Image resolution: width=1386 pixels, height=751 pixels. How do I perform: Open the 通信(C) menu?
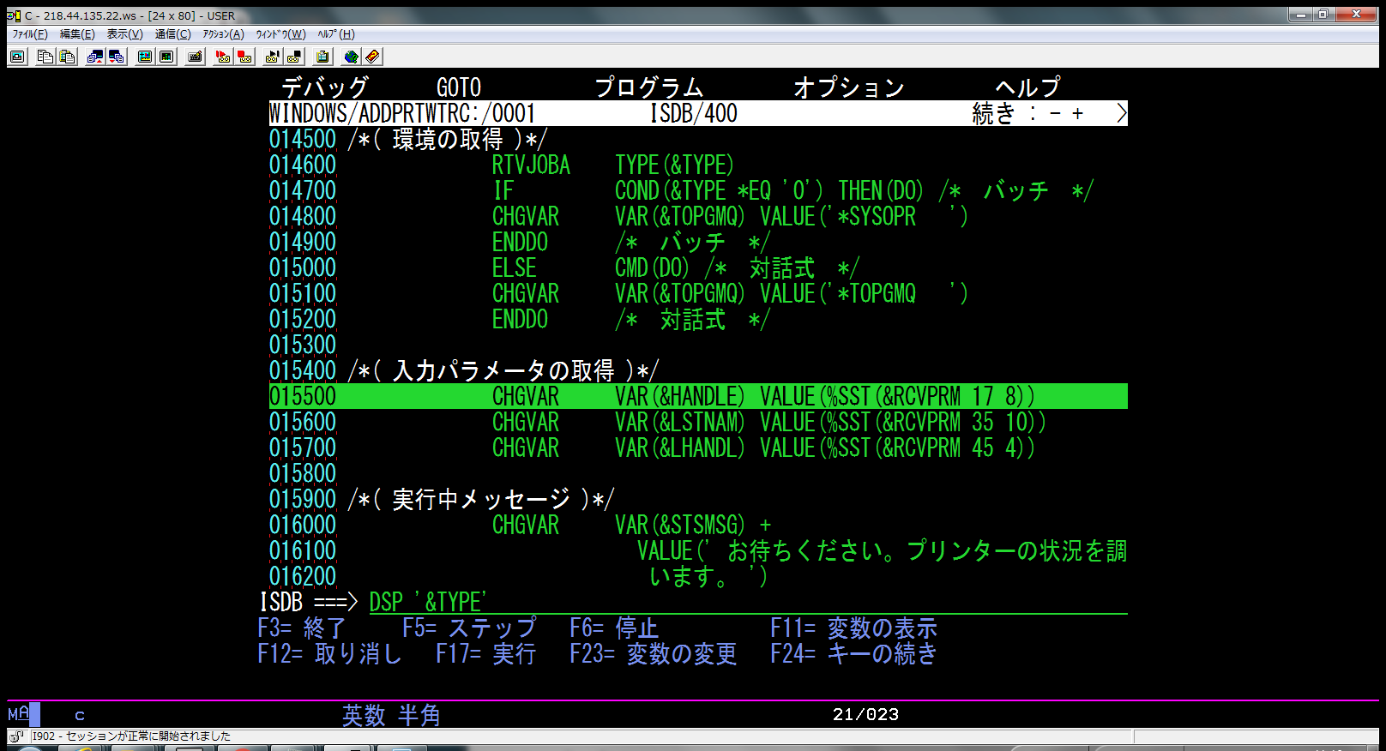172,34
